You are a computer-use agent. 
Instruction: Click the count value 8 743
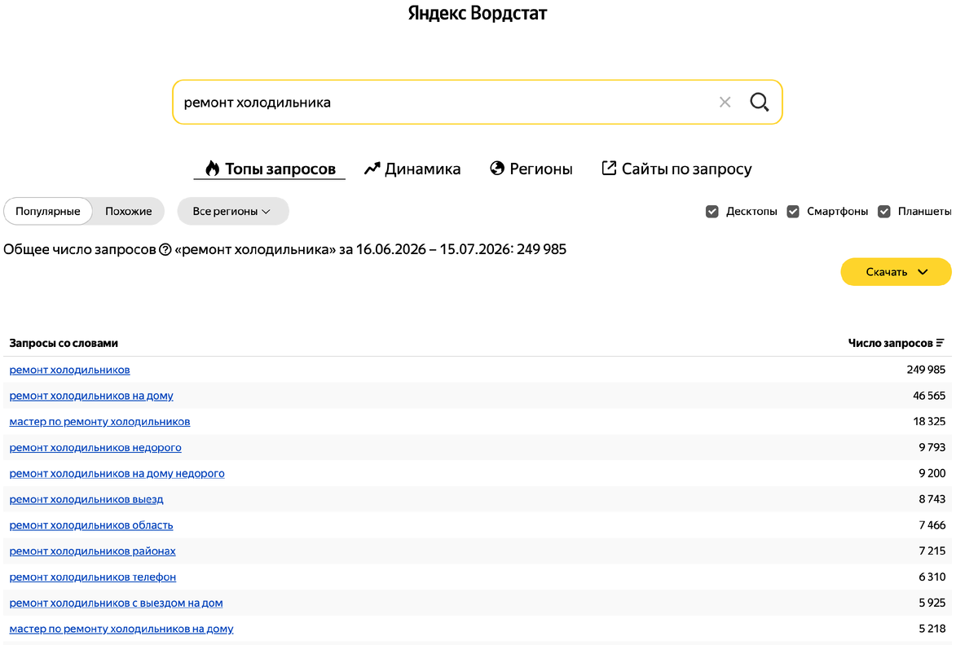932,499
